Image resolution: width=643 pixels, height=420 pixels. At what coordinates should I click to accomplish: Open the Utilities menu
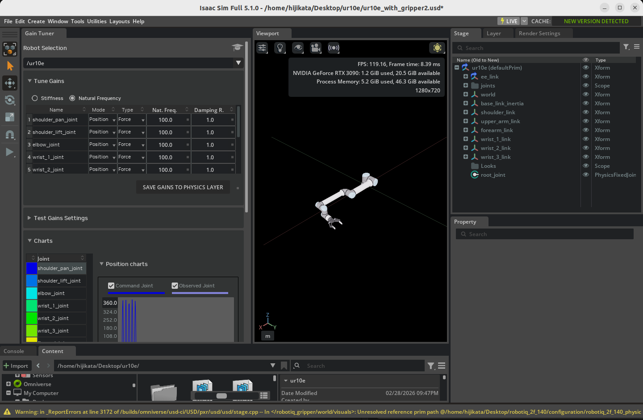pos(96,21)
